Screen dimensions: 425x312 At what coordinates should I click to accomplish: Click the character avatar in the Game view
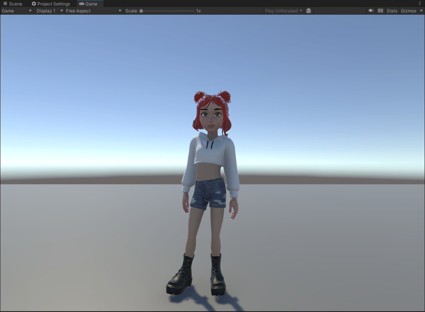[x=210, y=164]
